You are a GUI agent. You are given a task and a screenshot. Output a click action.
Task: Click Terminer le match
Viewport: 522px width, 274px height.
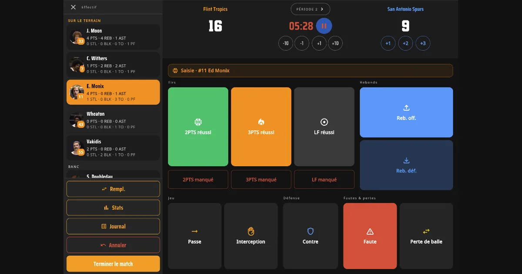(113, 264)
